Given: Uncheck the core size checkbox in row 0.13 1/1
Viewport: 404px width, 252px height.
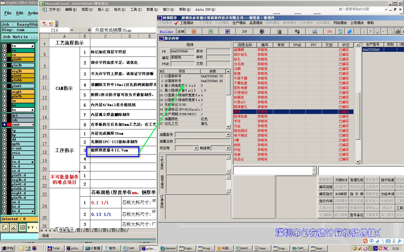Looking at the screenshot, I should tap(154, 212).
